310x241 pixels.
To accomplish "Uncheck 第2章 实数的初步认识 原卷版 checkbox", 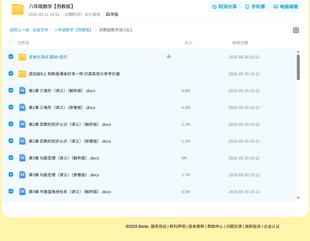I will tap(11, 141).
